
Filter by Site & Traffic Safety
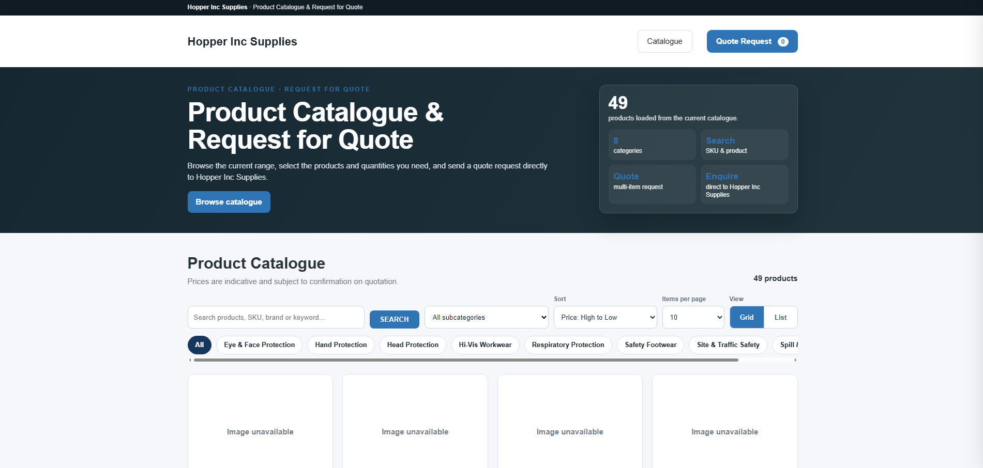(728, 345)
